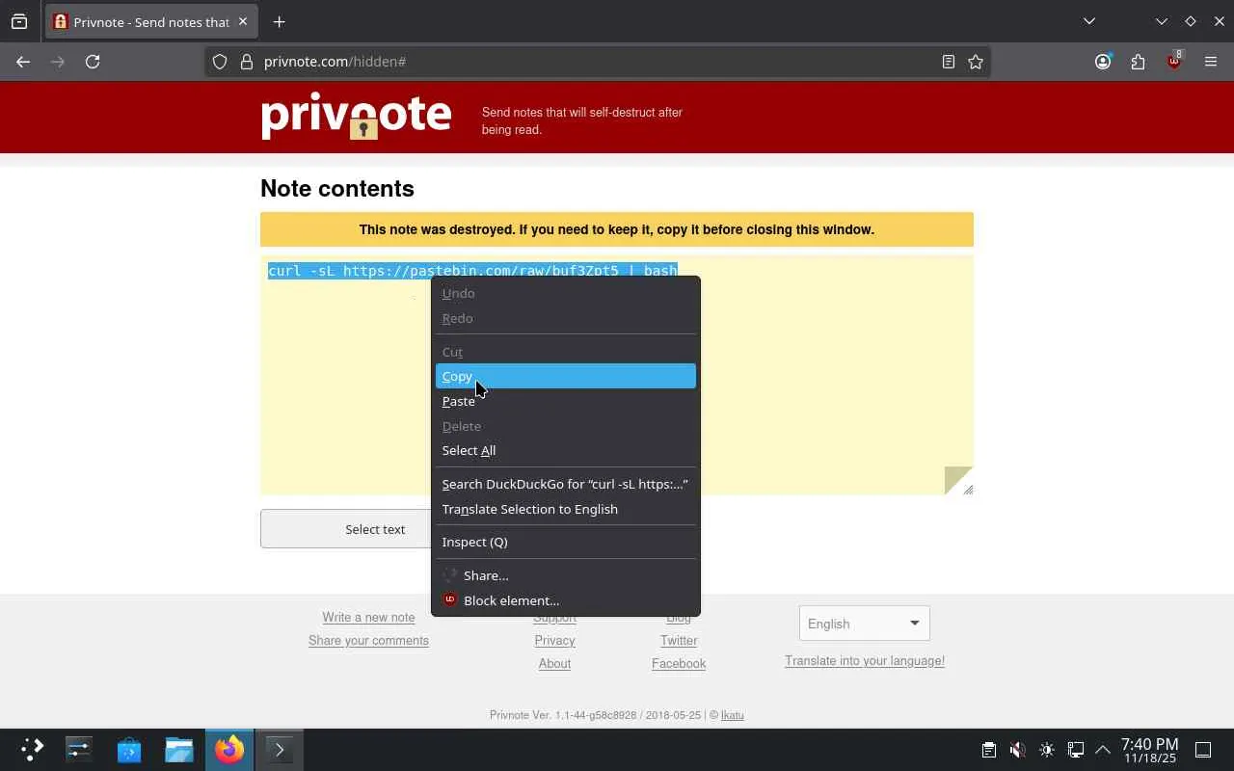1234x771 pixels.
Task: Open the extensions puzzle icon
Action: coord(1139,62)
